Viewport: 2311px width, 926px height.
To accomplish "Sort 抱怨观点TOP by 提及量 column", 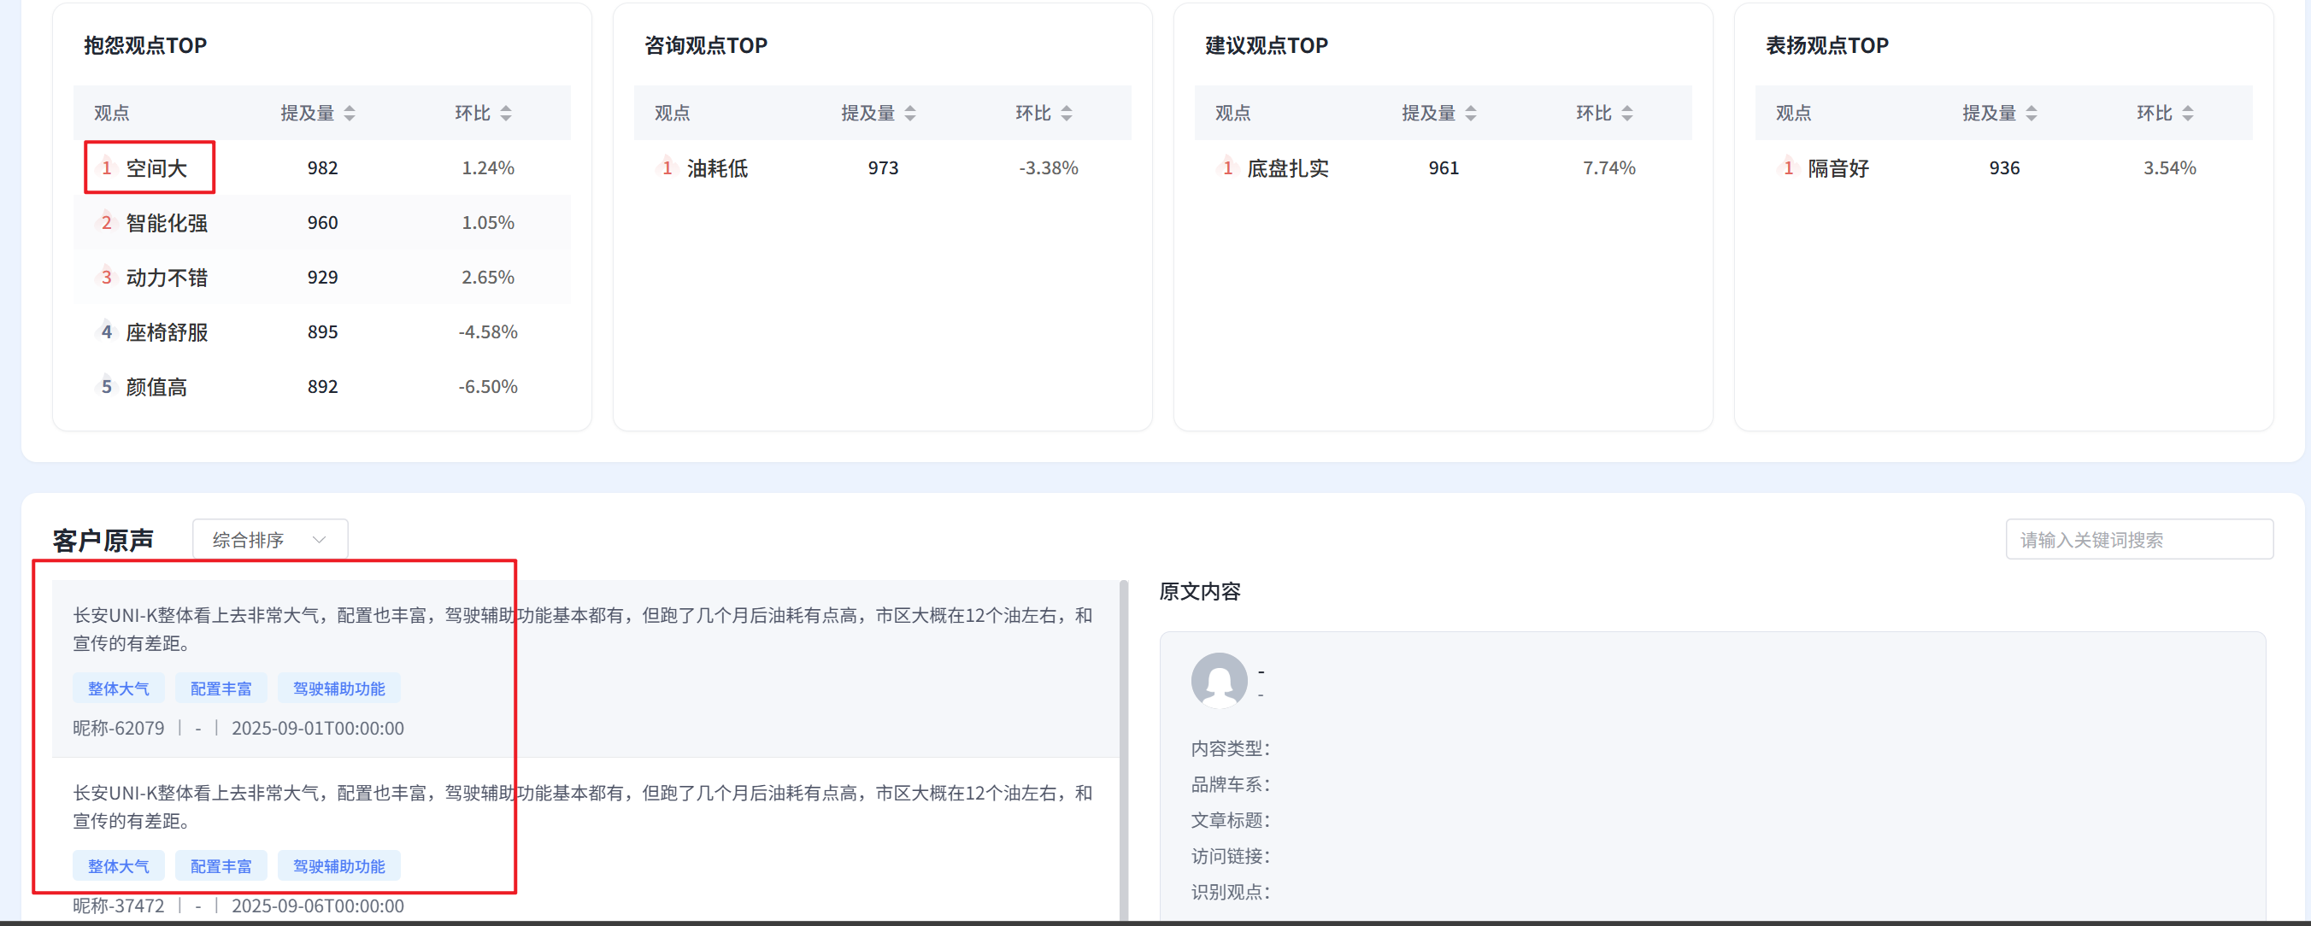I will pyautogui.click(x=349, y=113).
